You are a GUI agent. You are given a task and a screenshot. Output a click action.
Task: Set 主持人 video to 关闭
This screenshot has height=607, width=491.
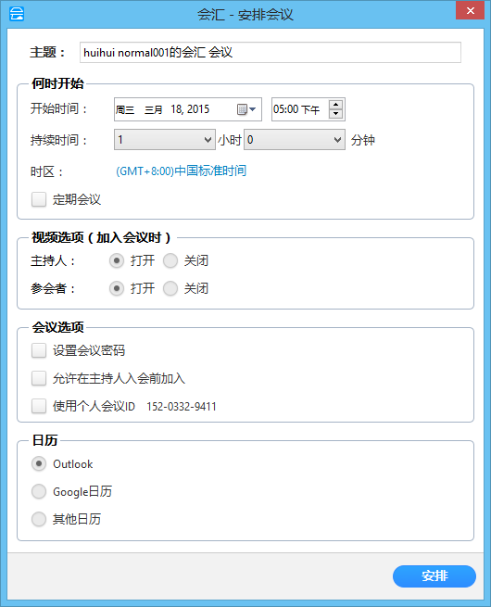point(170,260)
